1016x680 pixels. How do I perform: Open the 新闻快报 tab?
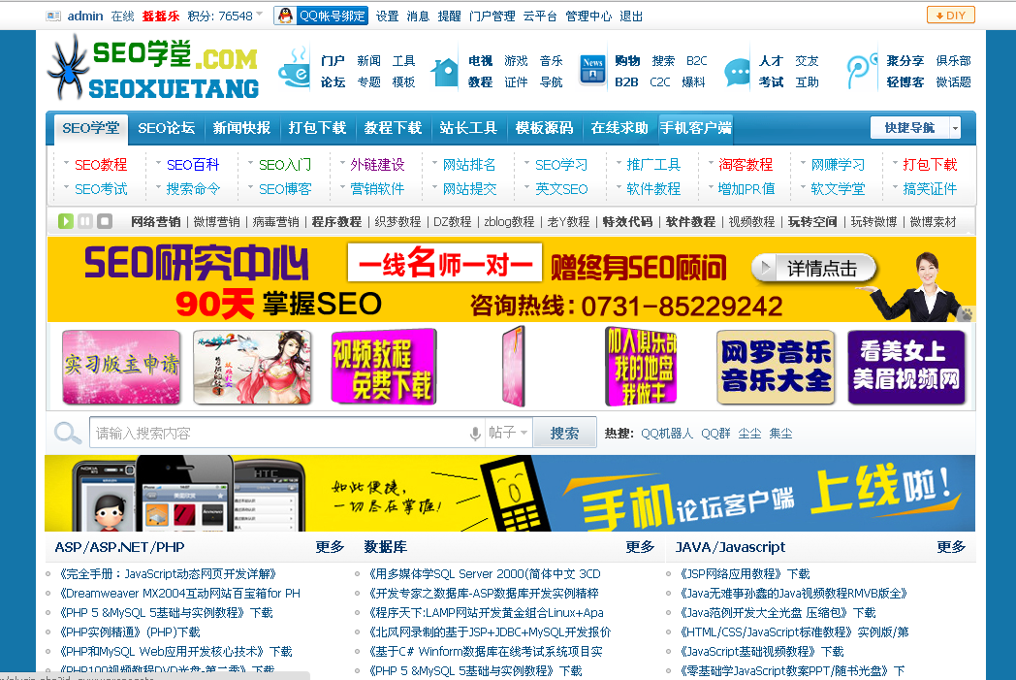point(241,128)
